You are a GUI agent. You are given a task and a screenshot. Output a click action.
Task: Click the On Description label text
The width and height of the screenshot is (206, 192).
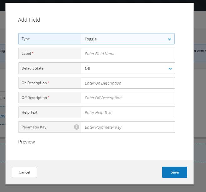pos(34,83)
